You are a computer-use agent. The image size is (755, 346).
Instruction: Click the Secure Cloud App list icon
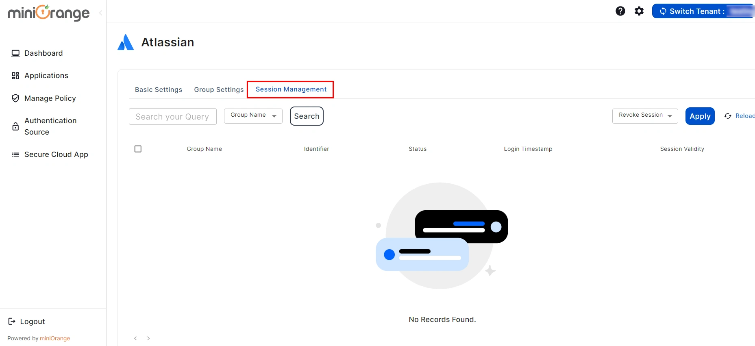click(15, 155)
